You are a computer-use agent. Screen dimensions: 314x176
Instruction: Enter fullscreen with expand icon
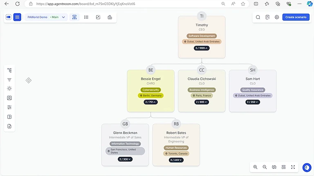[293, 167]
